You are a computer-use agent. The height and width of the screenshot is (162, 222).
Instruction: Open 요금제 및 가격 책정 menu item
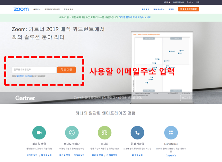coord(52,9)
